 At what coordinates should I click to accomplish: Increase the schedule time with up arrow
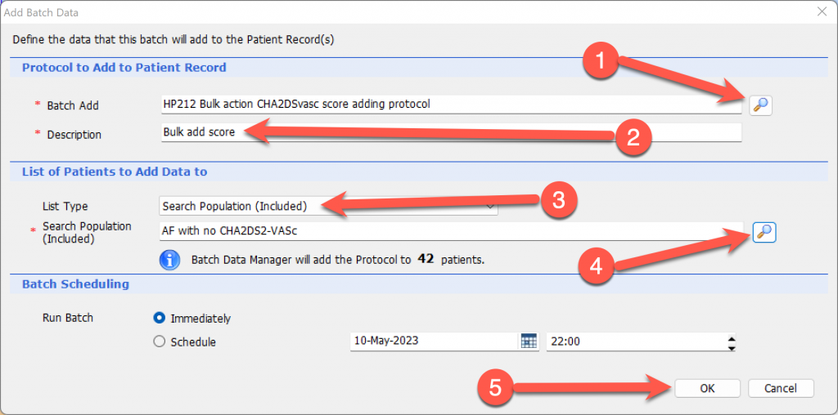[x=732, y=337]
